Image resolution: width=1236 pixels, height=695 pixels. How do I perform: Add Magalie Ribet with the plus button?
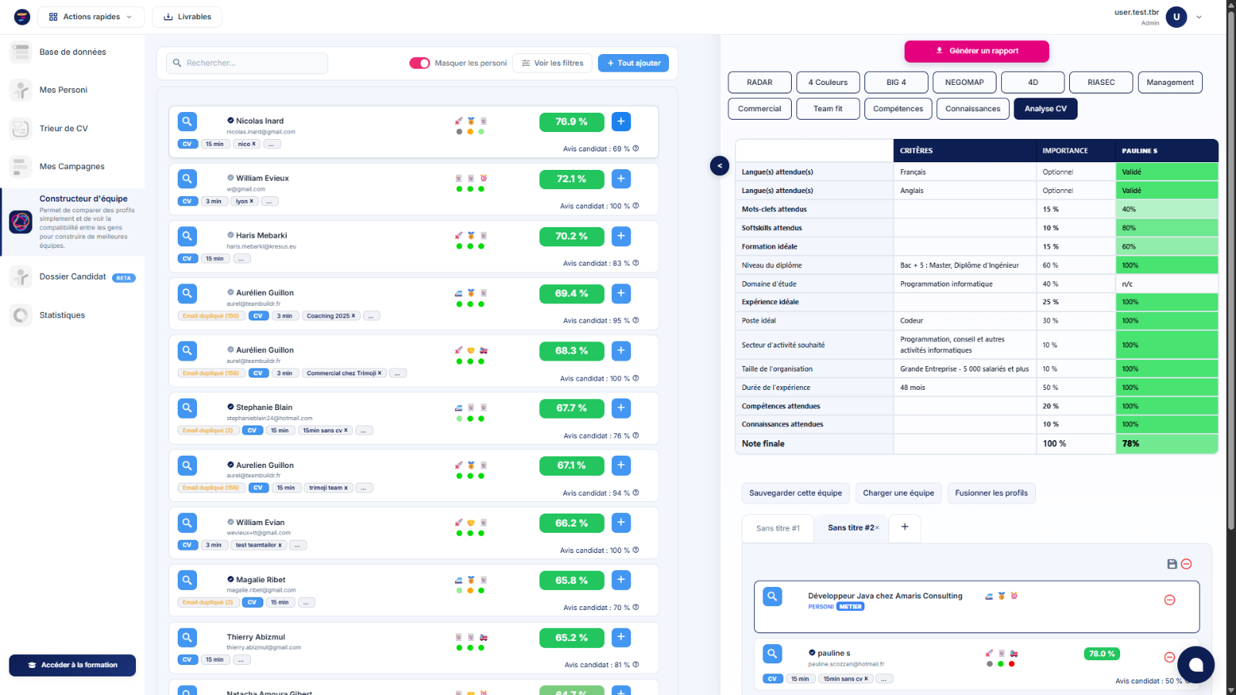pos(621,580)
